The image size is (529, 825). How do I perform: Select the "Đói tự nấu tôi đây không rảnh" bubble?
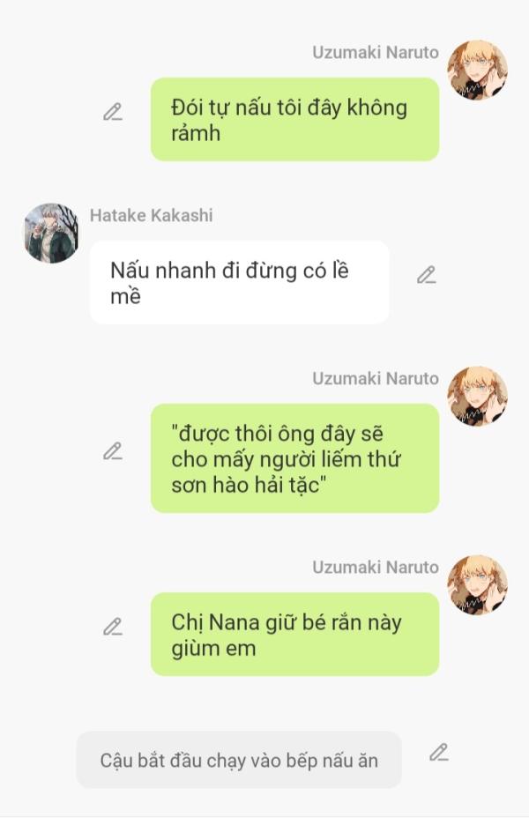pyautogui.click(x=294, y=120)
